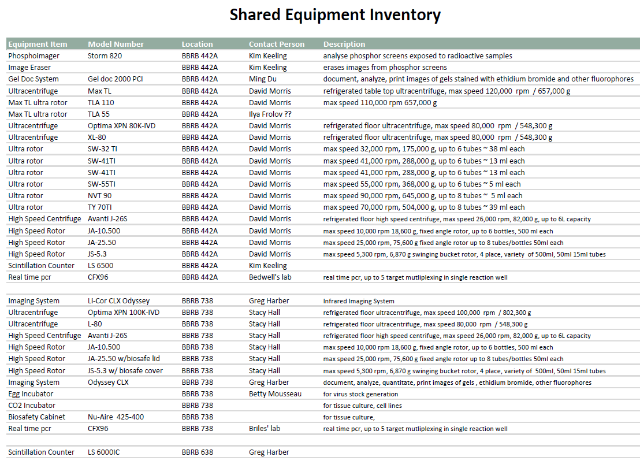Click the Shared Equipment Inventory title
This screenshot has width=640, height=468.
334,15
